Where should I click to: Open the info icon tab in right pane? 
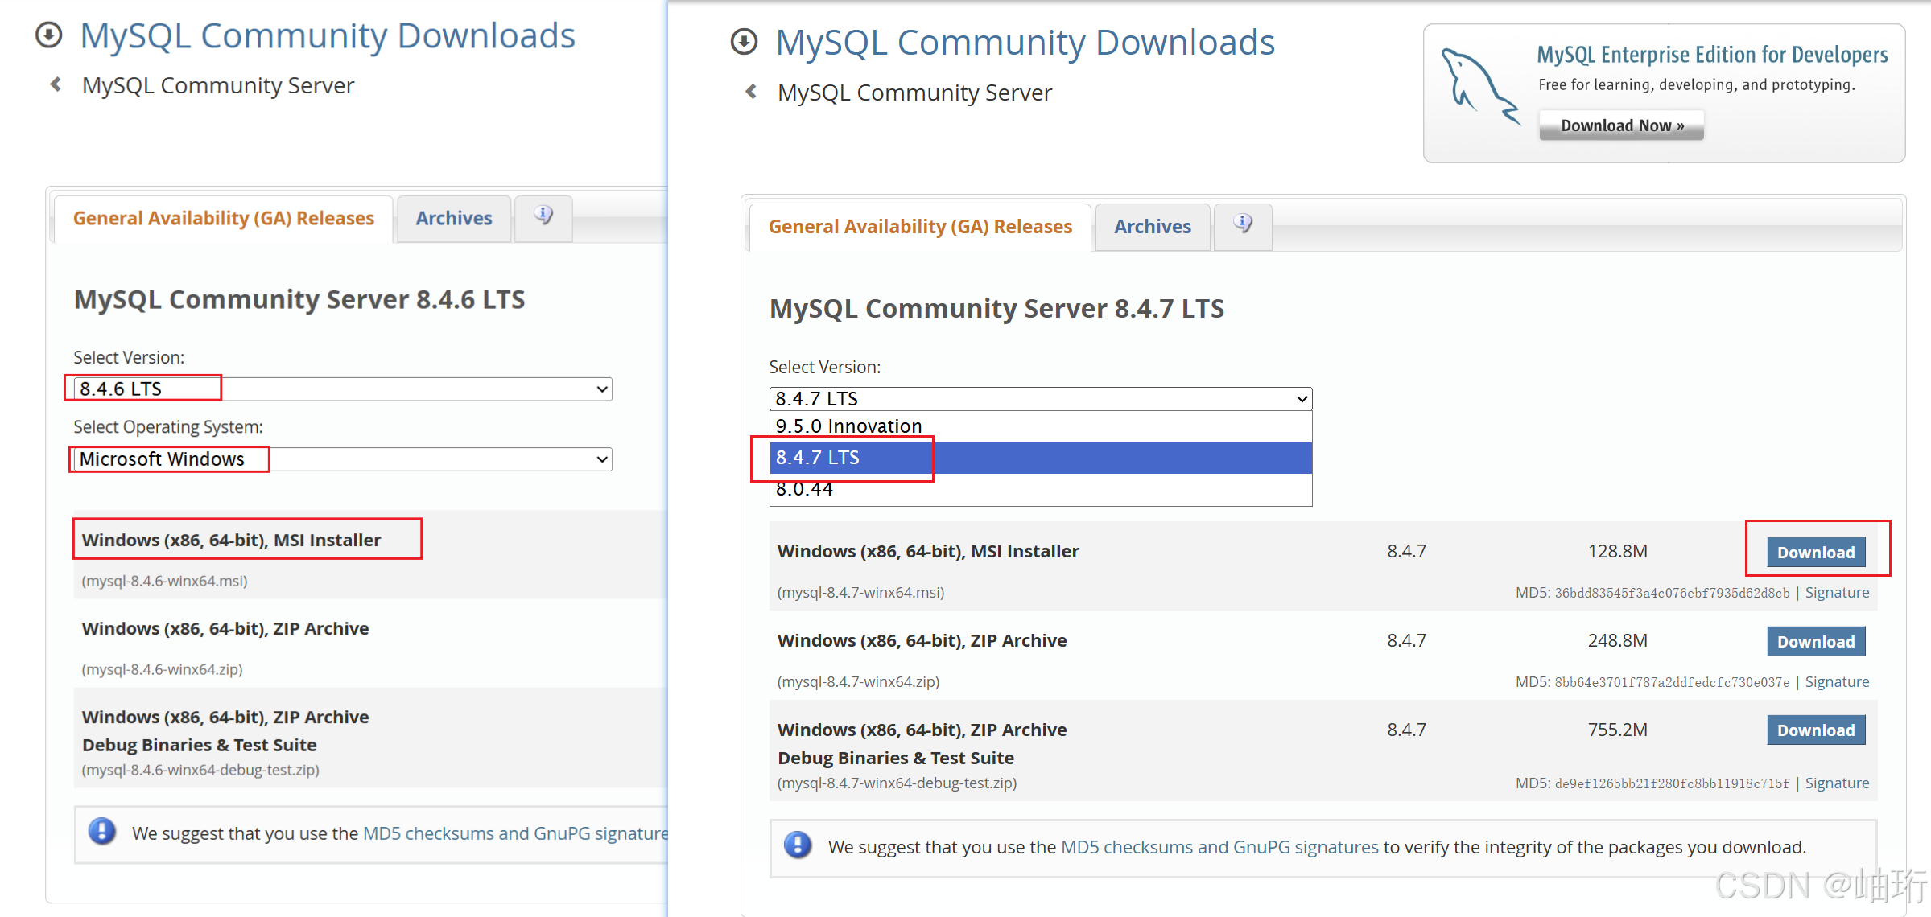pos(1242,225)
